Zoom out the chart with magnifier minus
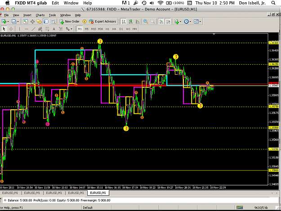The height and width of the screenshot is (211, 281). pos(152,22)
